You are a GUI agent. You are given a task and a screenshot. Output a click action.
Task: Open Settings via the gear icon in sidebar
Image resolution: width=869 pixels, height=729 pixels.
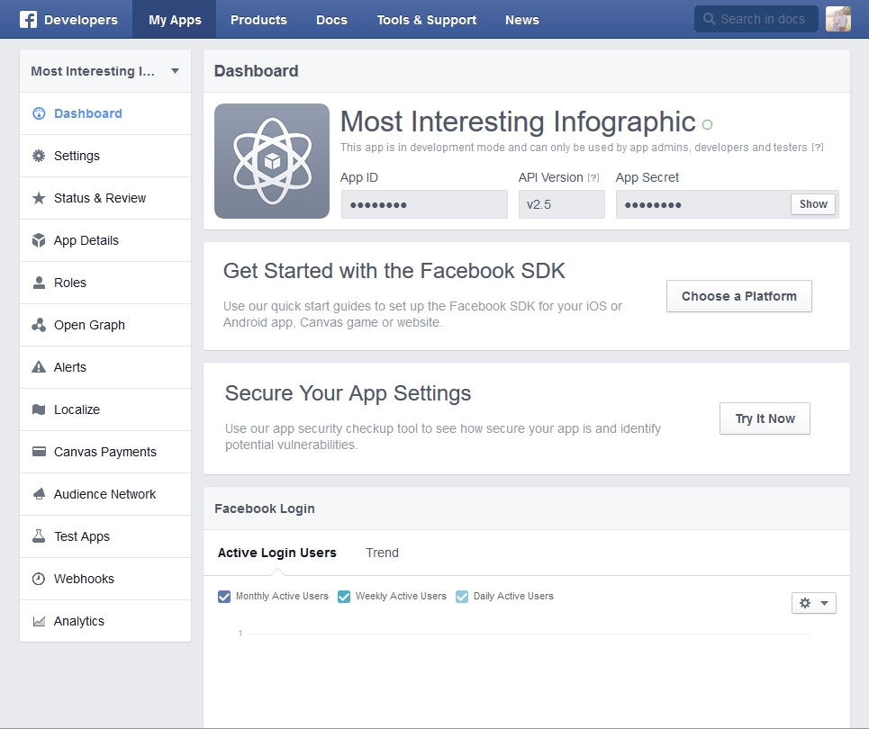click(39, 156)
